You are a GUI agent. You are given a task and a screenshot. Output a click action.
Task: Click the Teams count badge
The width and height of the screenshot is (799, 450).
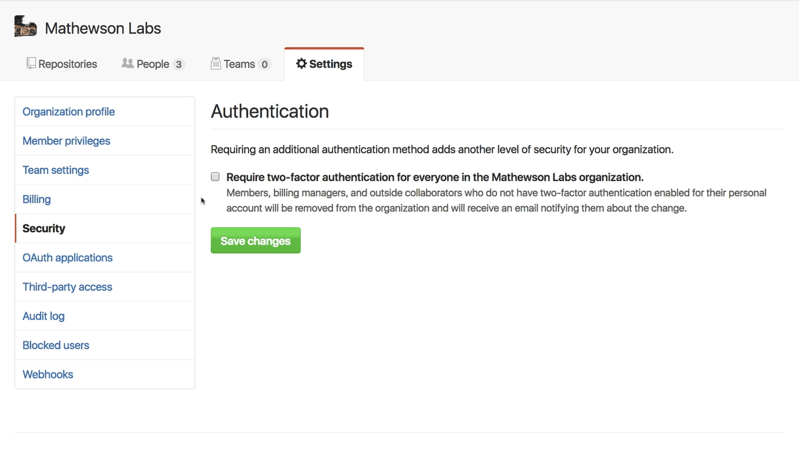click(x=264, y=65)
